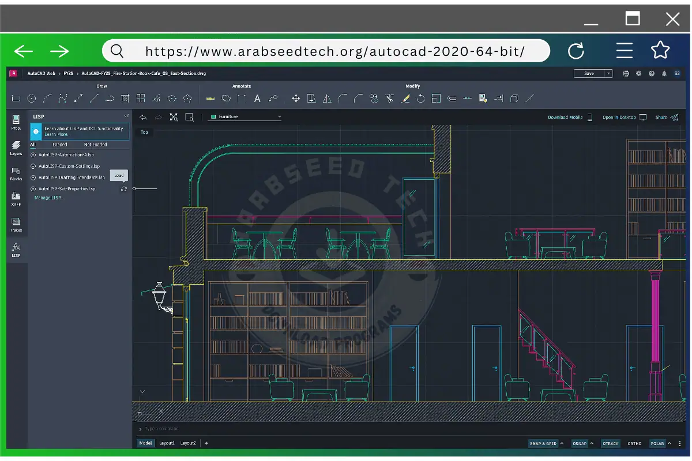692x461 pixels.
Task: Expand POLAR options arrow
Action: (x=670, y=443)
